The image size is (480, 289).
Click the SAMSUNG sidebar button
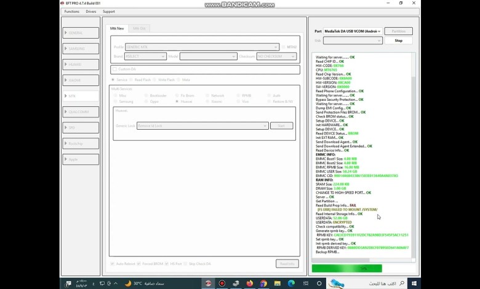[81, 49]
